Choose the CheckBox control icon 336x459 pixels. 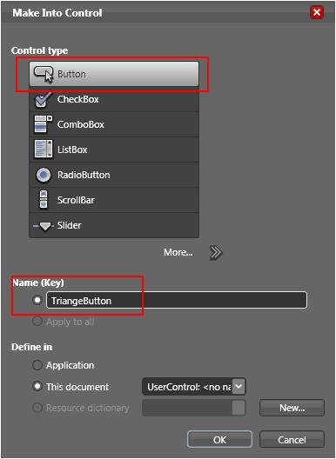point(44,99)
